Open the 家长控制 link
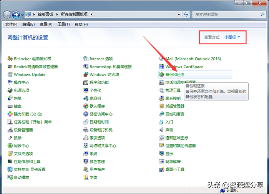This screenshot has width=269, height=194. click(173, 98)
